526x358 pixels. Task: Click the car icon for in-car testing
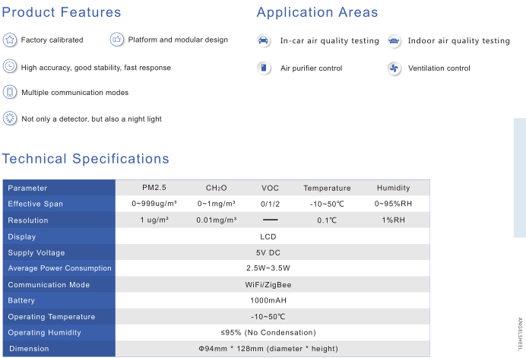pyautogui.click(x=264, y=40)
